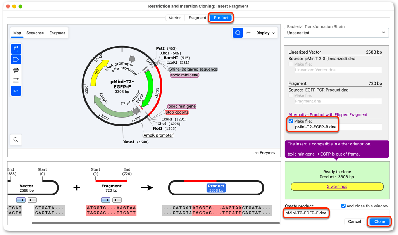Click the Fragment reverse orientation arrow
Screen dimensions: 398x235
tap(117, 200)
